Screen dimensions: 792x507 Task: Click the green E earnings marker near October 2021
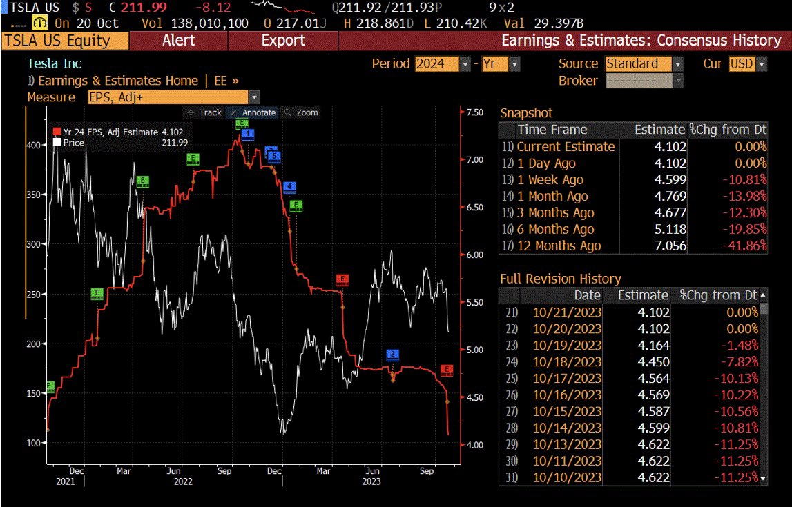coord(50,387)
